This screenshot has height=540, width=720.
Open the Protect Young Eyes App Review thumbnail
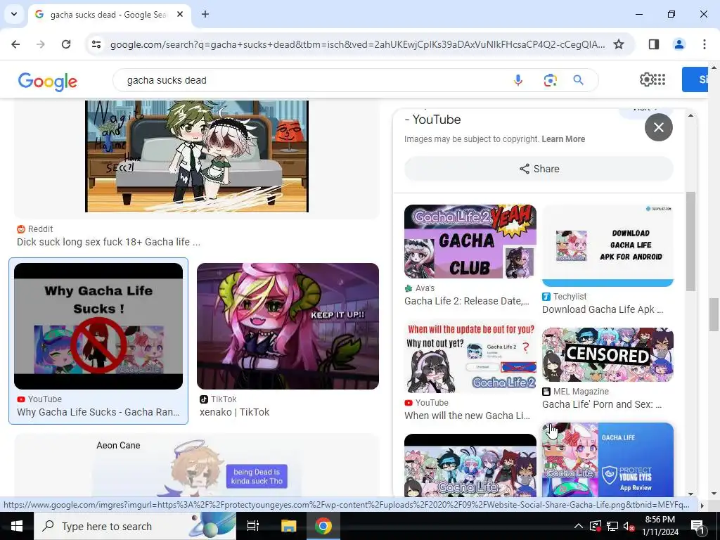point(607,460)
